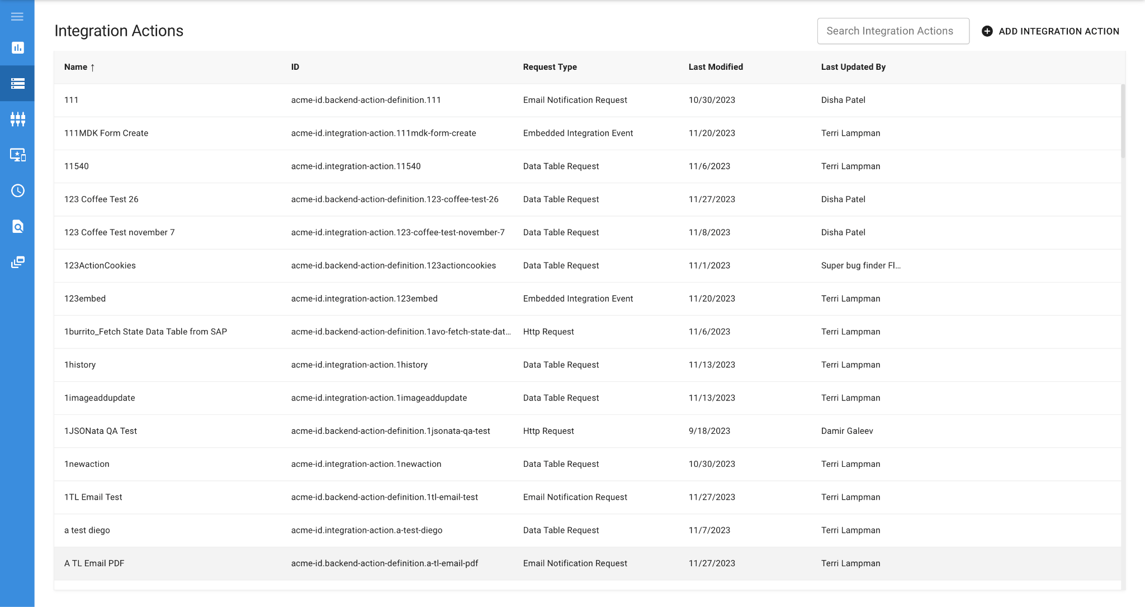The image size is (1145, 607).
Task: Open the hamburger menu icon
Action: click(17, 17)
